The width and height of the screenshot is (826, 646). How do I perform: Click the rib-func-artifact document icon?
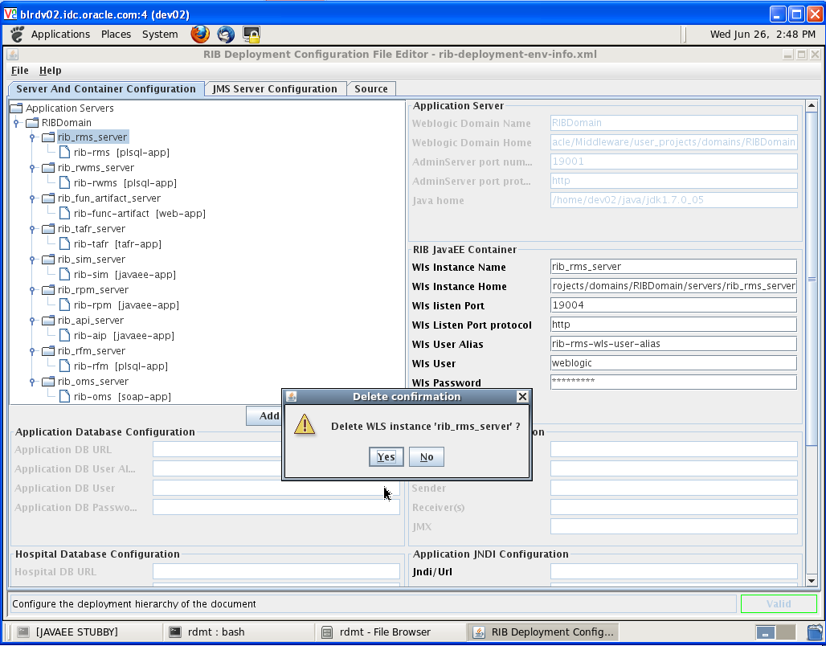(x=65, y=214)
